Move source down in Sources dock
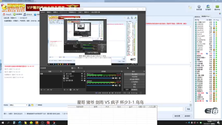The image size is (222, 125). click(x=77, y=90)
